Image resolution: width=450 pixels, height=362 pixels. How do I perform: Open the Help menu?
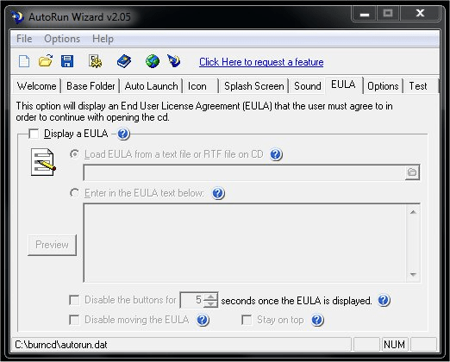coord(103,39)
